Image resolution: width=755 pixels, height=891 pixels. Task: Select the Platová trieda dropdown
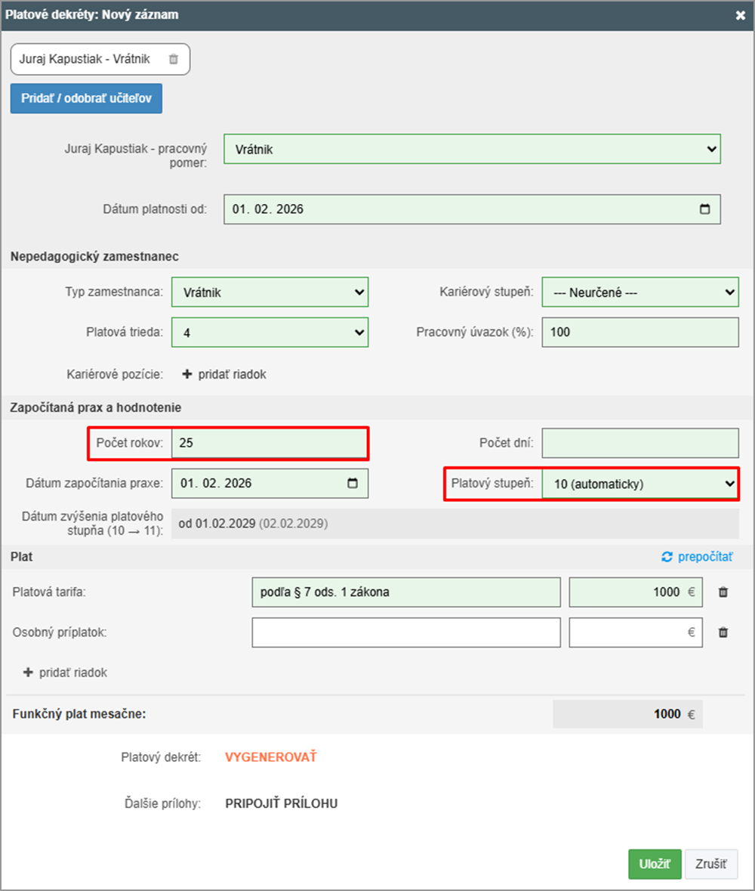tap(270, 333)
